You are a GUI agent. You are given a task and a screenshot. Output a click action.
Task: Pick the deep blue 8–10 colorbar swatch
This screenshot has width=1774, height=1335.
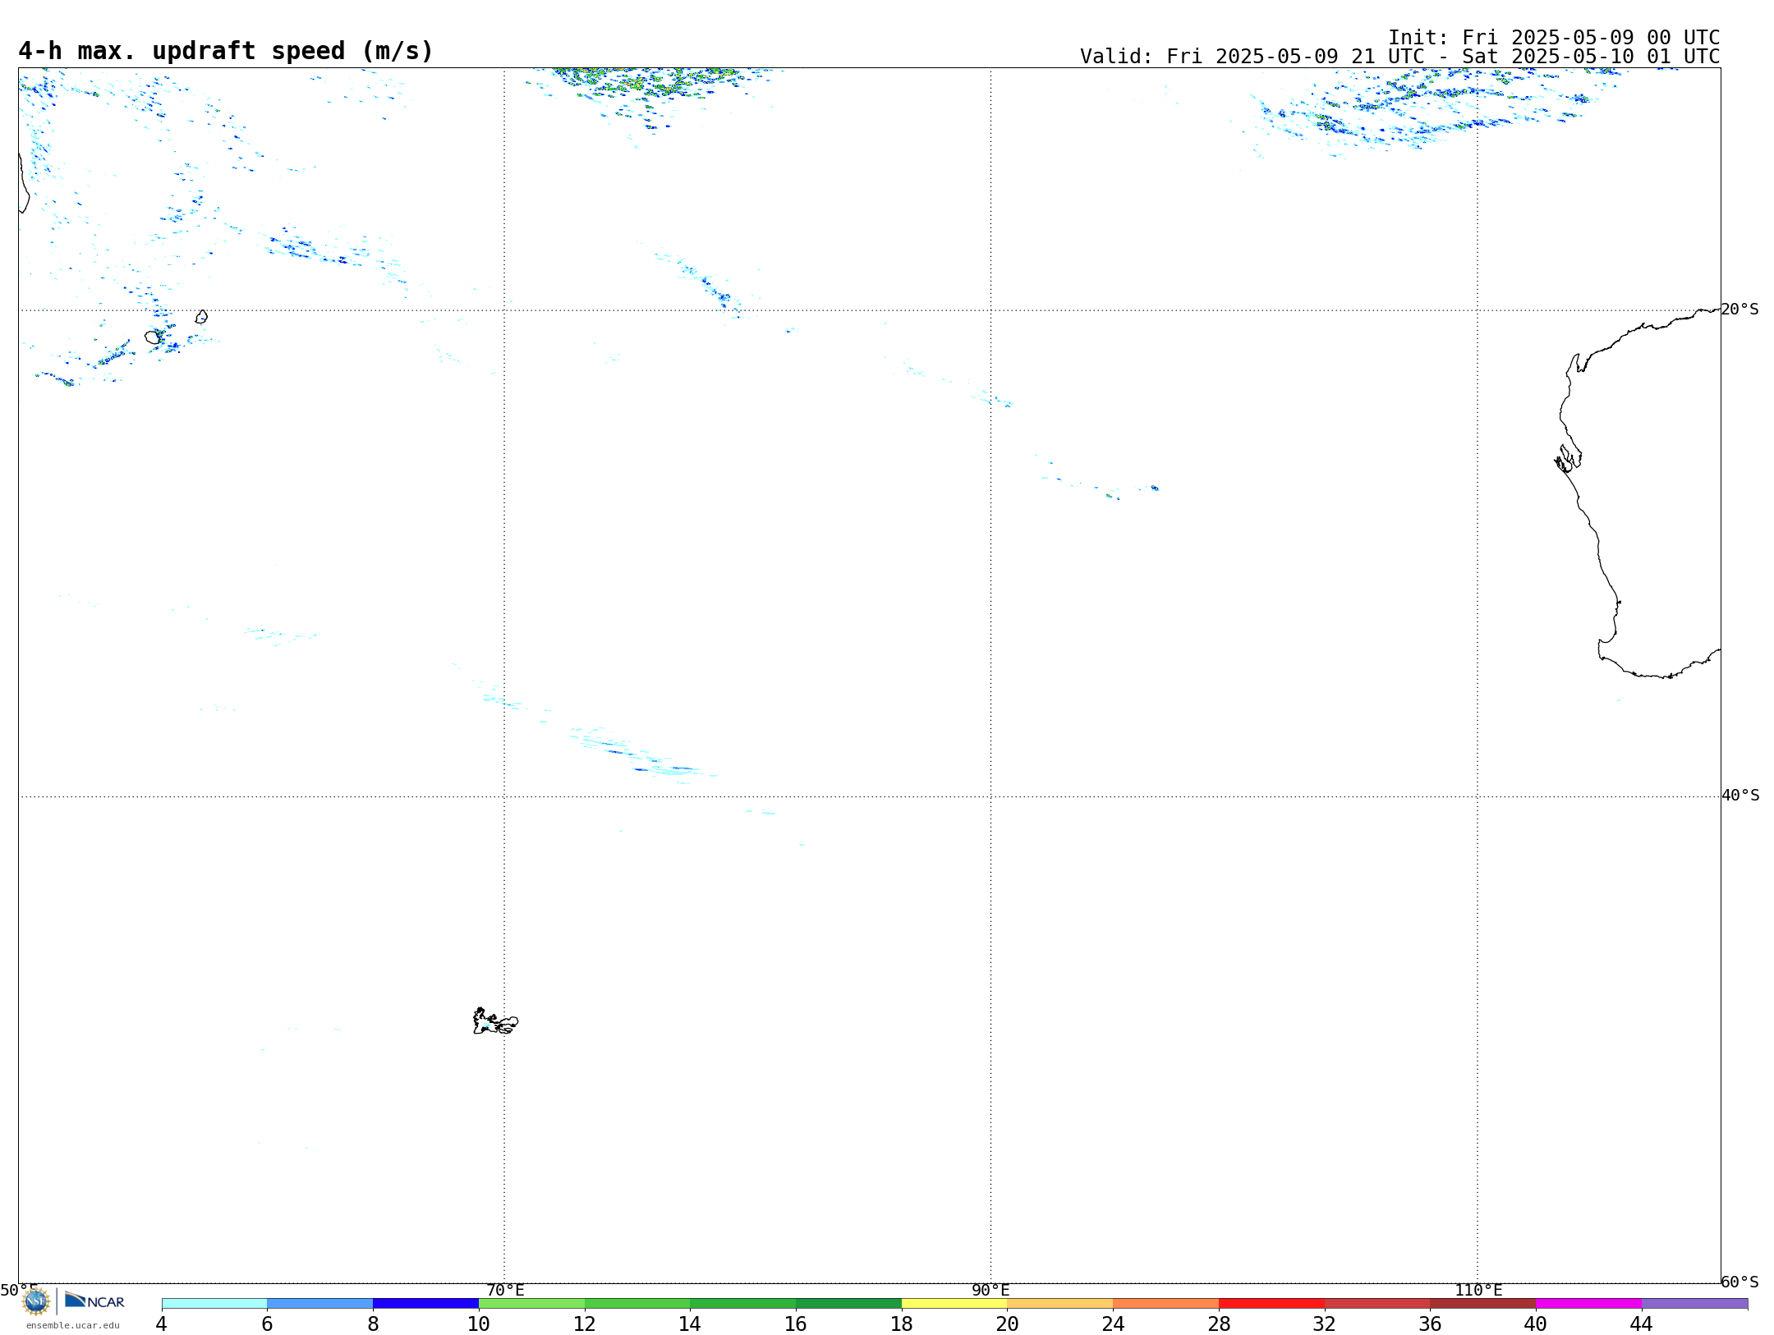coord(425,1304)
